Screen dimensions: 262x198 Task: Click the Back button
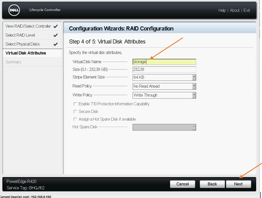tap(212, 184)
